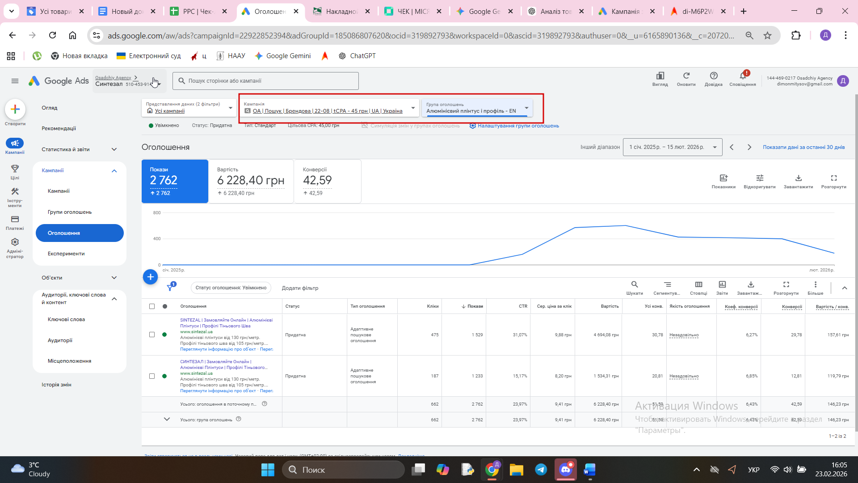The width and height of the screenshot is (858, 483).
Task: Open the Довідка help icon
Action: coord(714,76)
